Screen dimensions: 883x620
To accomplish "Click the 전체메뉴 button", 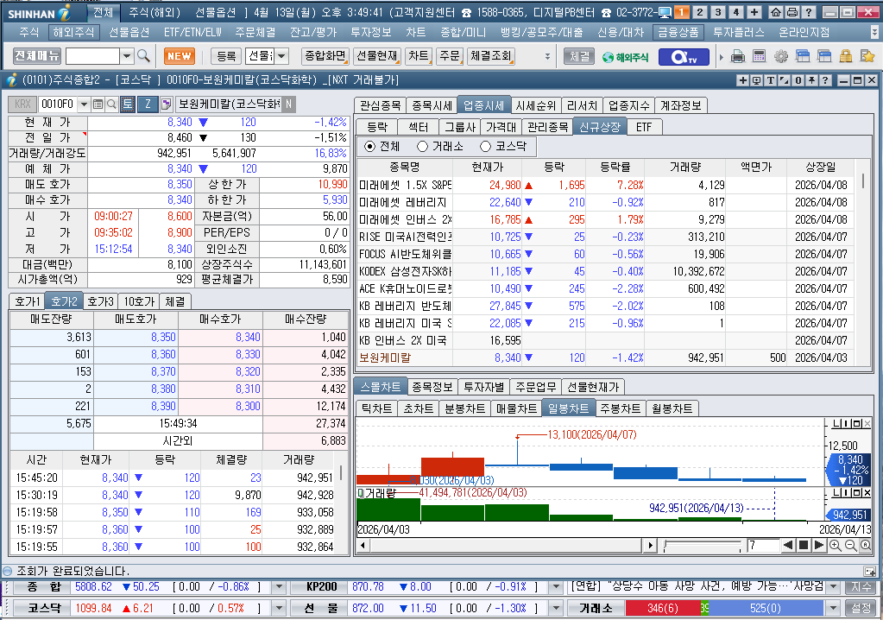I will point(37,56).
